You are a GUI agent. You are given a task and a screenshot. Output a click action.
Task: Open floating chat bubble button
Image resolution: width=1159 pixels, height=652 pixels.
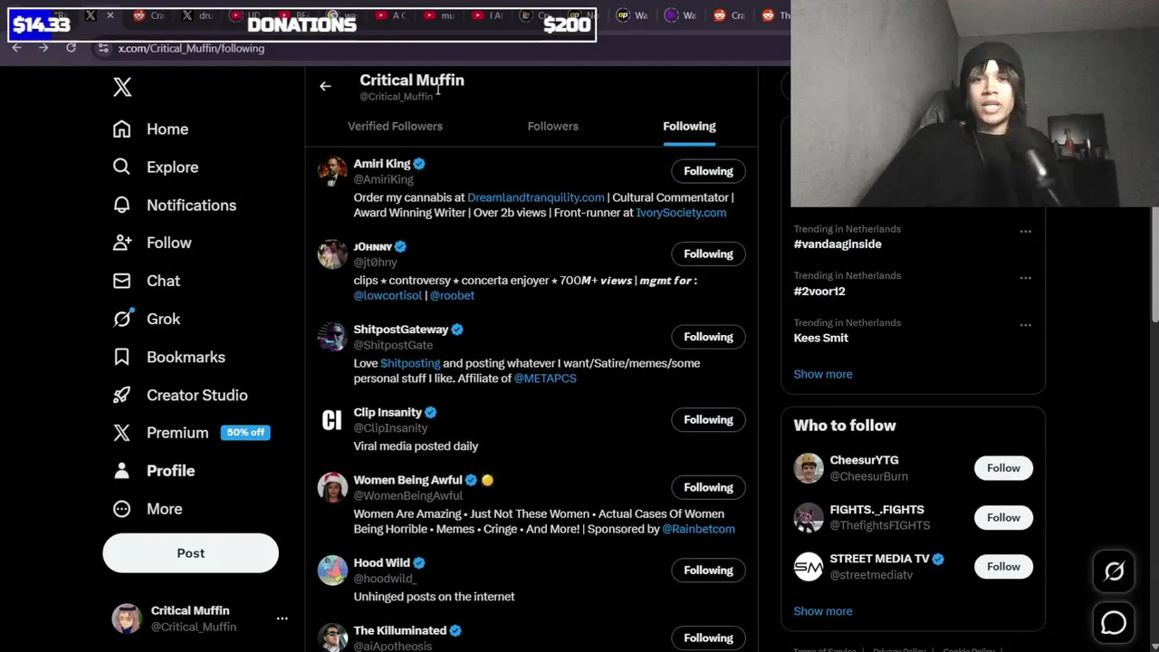(1114, 623)
